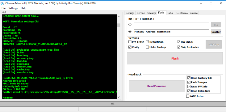Click the 'FW Size : 1105 MiB' log line
Screen dimensions: 226x112
click(14, 89)
